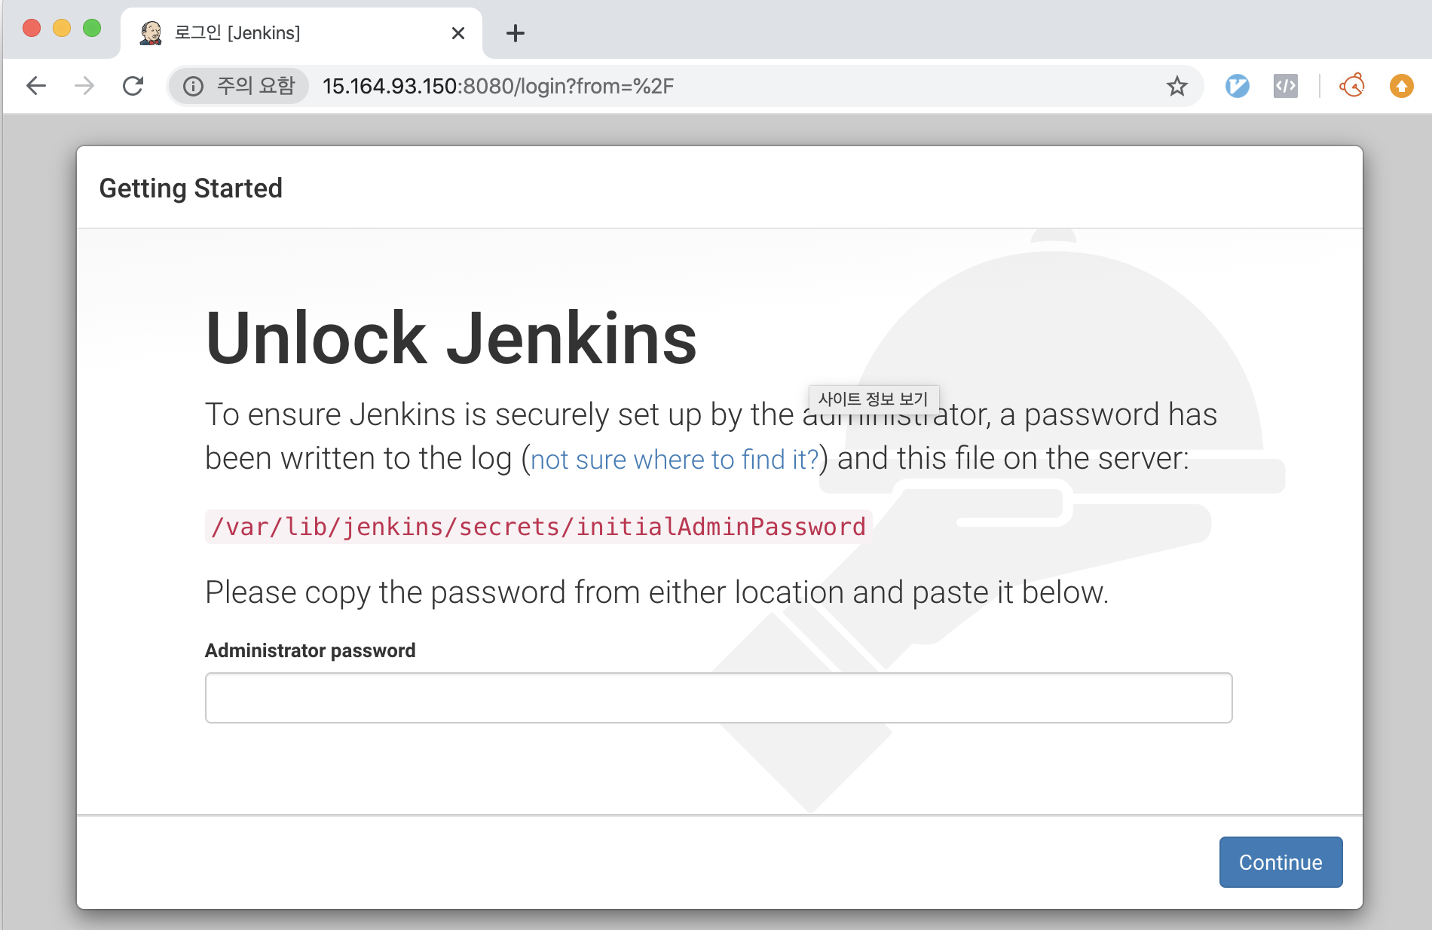Click the forward navigation arrow

click(x=84, y=86)
